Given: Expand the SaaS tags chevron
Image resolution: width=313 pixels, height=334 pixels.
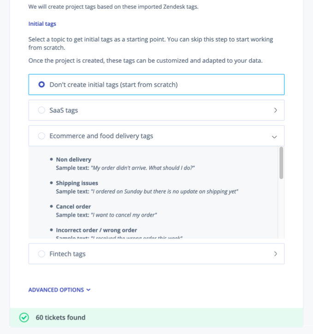Looking at the screenshot, I should point(275,110).
